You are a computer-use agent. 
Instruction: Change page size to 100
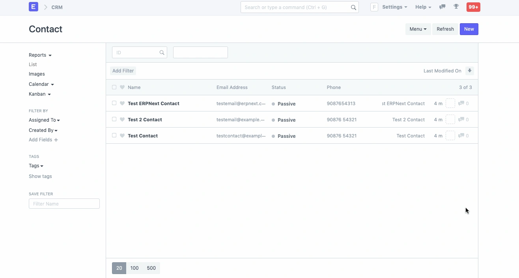click(134, 268)
